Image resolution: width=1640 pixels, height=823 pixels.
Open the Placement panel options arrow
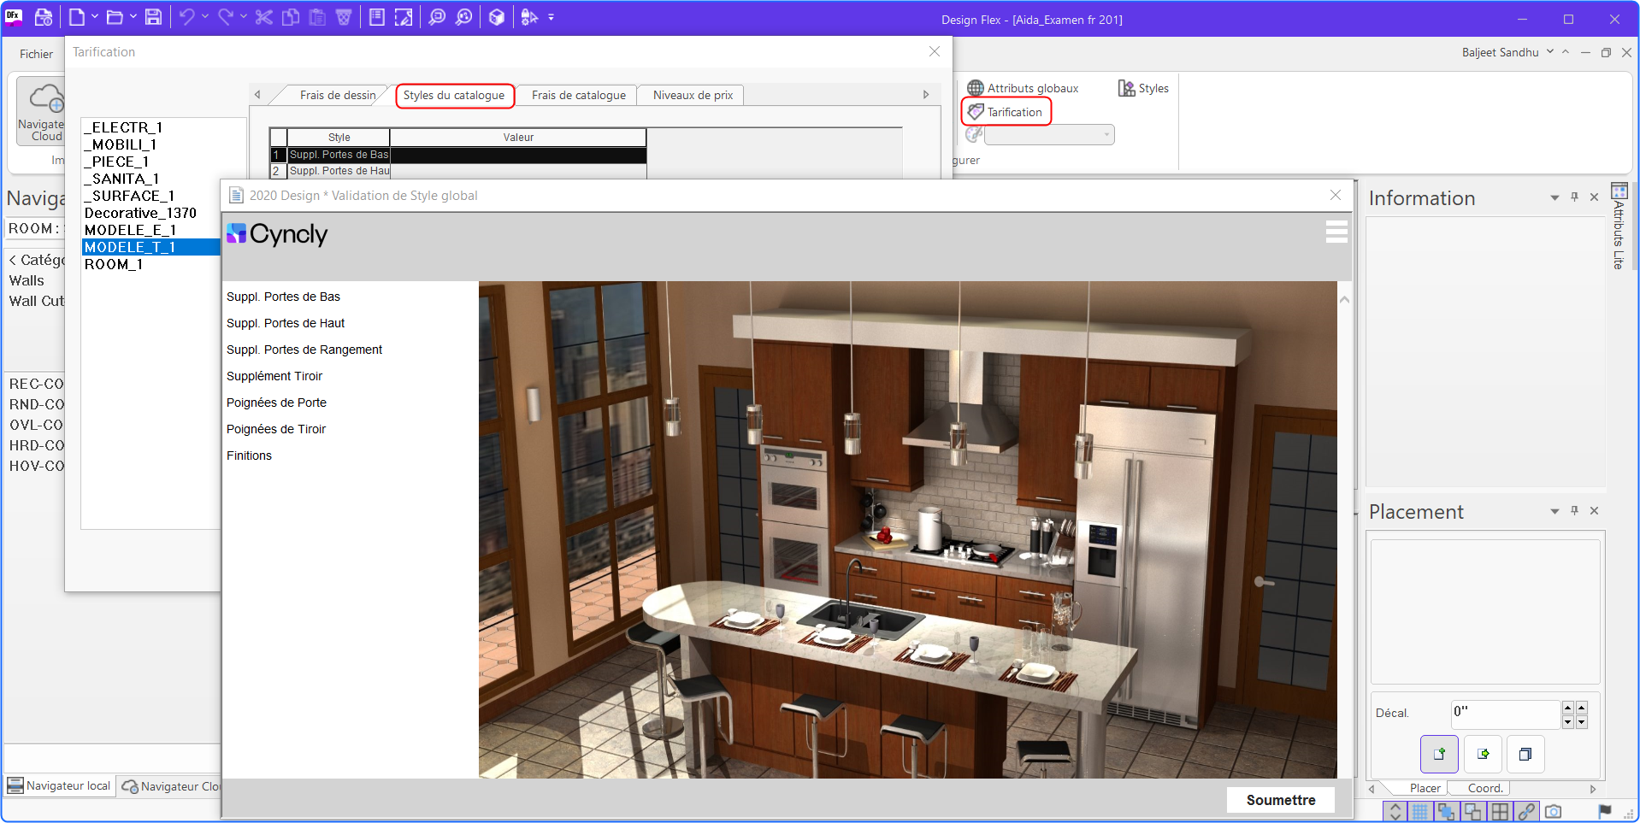pos(1554,511)
